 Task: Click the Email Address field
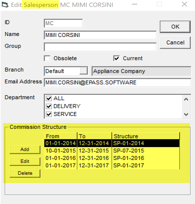[117, 83]
